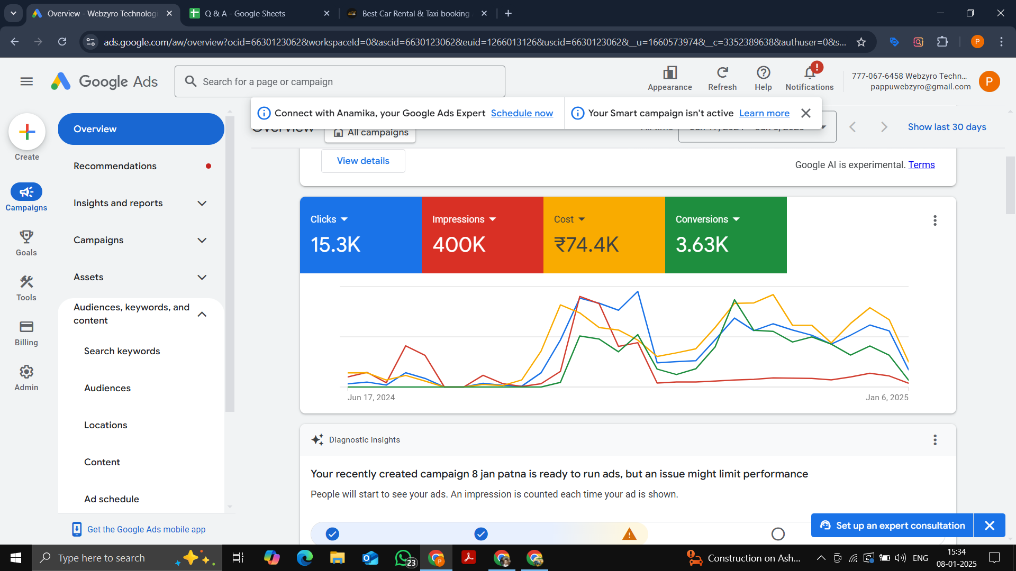Image resolution: width=1016 pixels, height=571 pixels.
Task: Select Overview in the sidebar
Action: pos(141,129)
